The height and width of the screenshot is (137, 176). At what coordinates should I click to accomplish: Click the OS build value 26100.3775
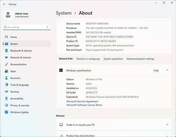(92, 93)
